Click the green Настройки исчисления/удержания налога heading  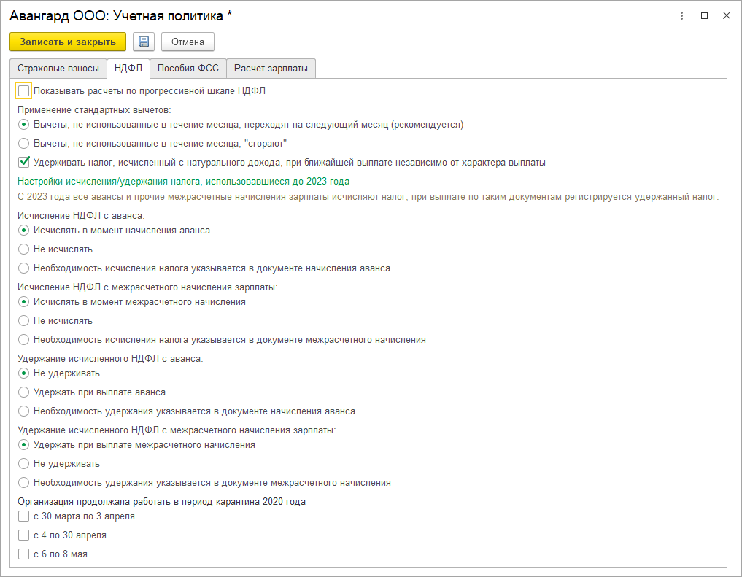pos(184,181)
